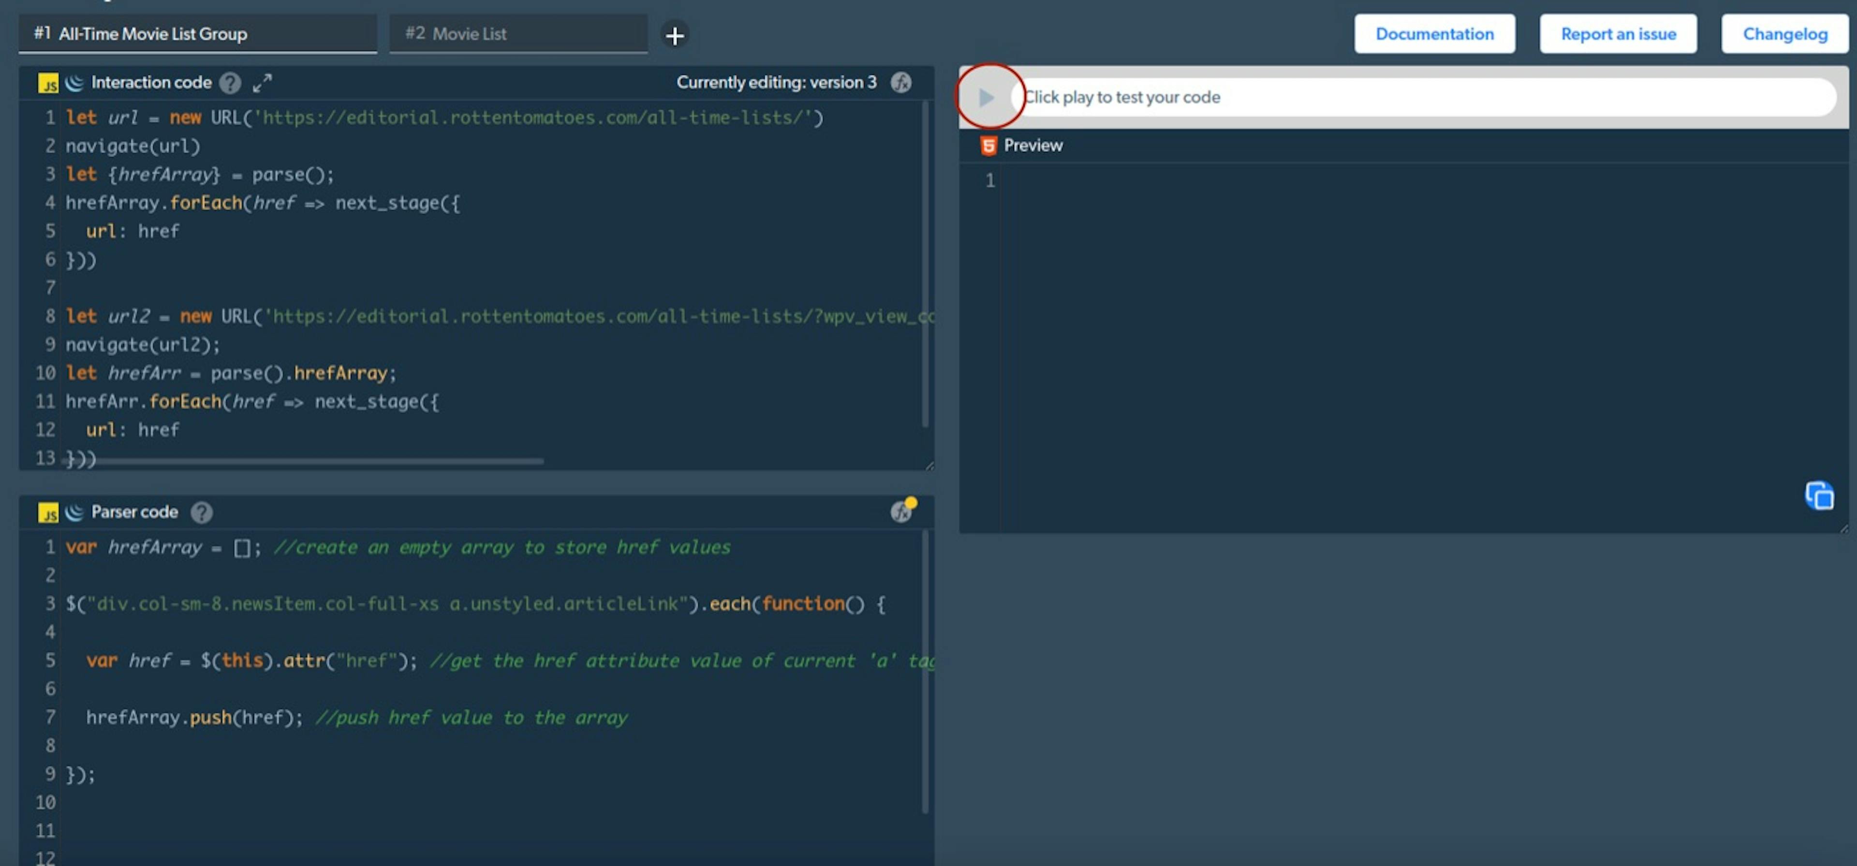Open the Documentation link
The height and width of the screenshot is (866, 1857).
point(1434,34)
